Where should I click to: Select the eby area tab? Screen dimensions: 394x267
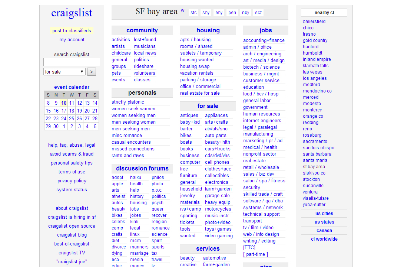219,13
